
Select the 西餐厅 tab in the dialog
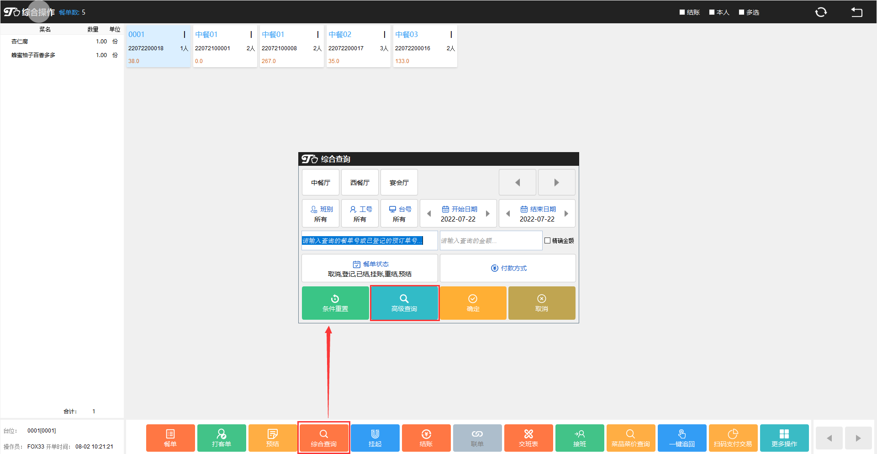[360, 182]
